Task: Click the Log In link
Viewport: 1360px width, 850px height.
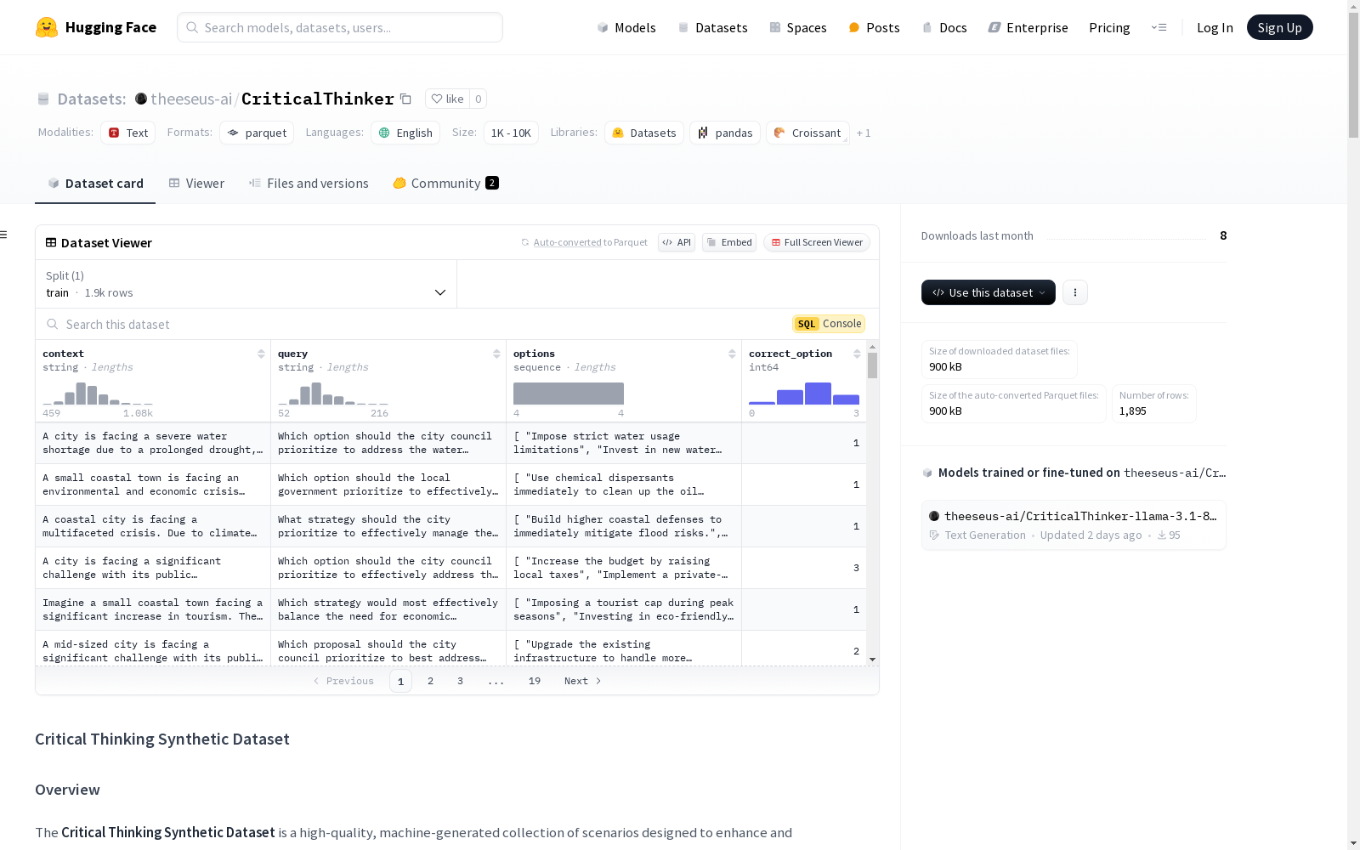Action: point(1215,27)
